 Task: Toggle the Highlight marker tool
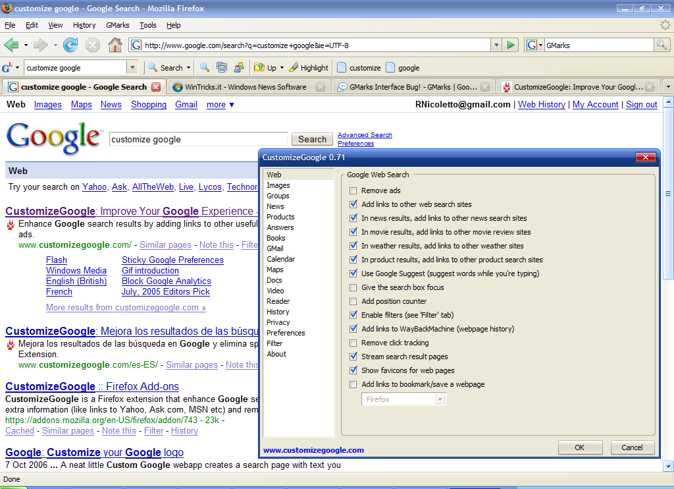click(309, 68)
